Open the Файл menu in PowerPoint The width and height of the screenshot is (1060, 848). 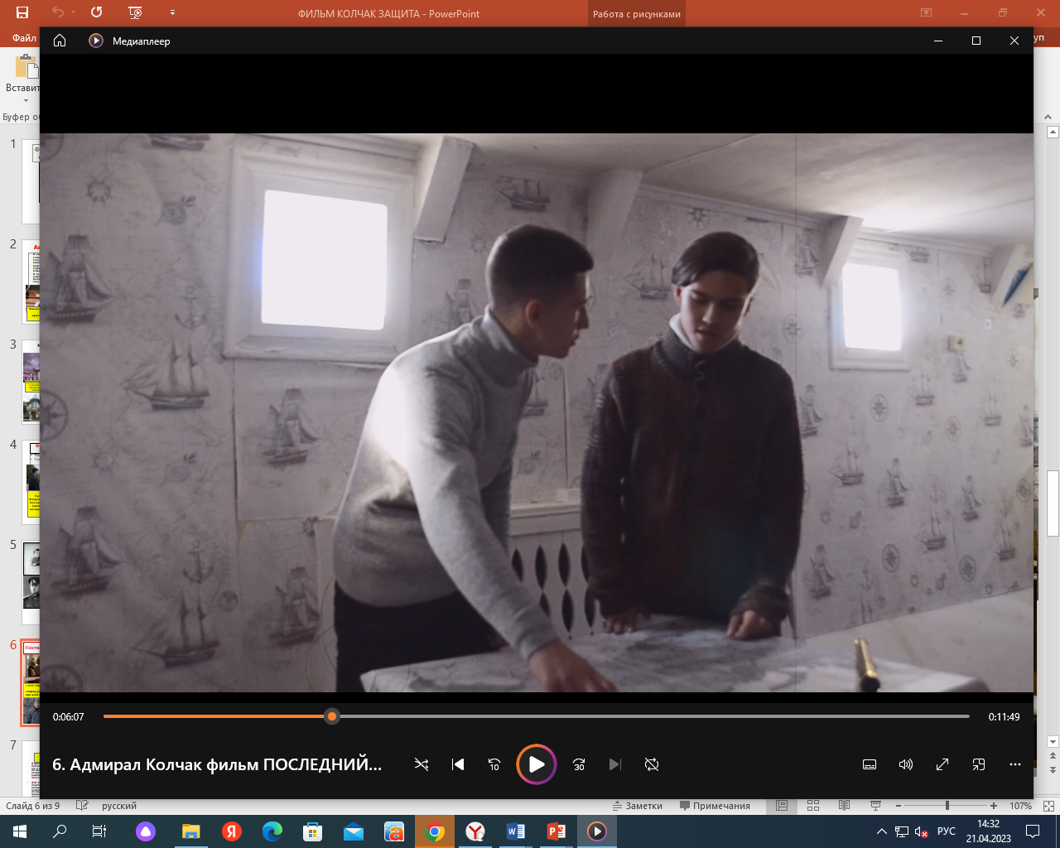[x=24, y=38]
